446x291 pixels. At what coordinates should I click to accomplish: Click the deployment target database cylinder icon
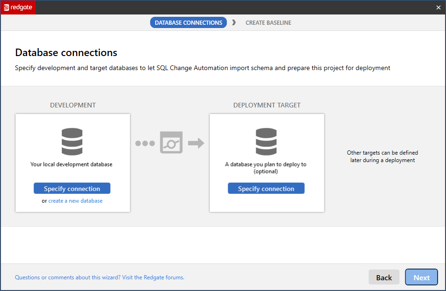(x=266, y=142)
